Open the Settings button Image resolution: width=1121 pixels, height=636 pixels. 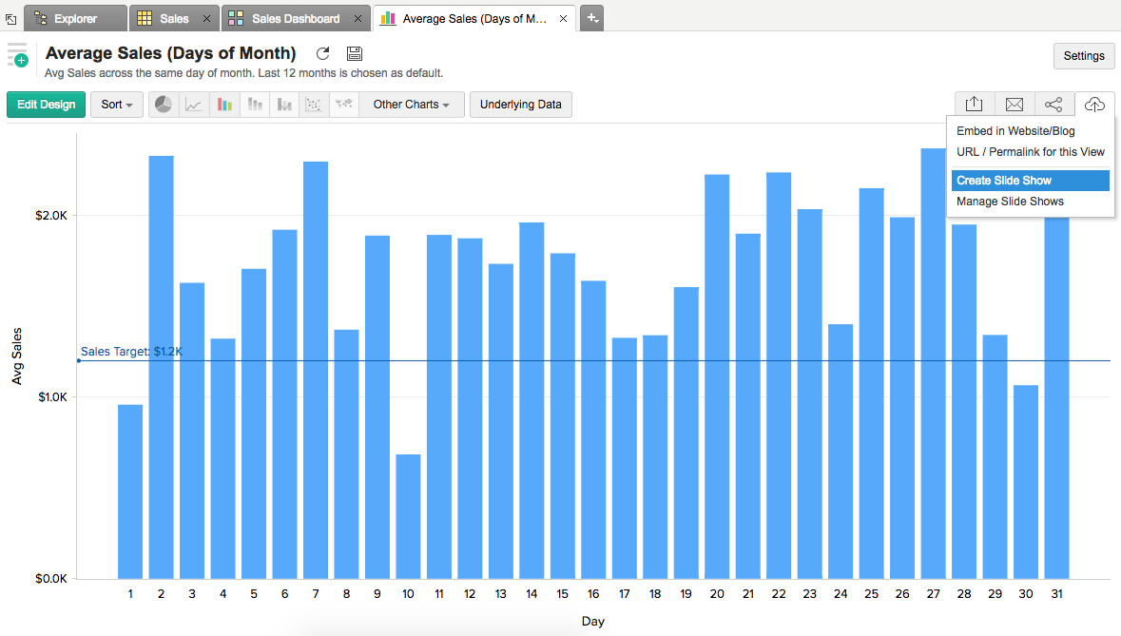1084,56
